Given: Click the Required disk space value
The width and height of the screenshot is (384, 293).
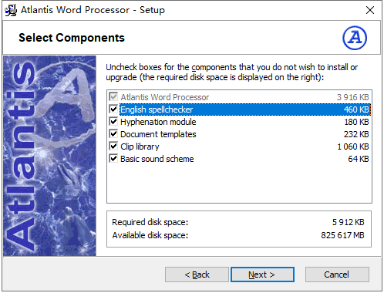Looking at the screenshot, I should (348, 222).
